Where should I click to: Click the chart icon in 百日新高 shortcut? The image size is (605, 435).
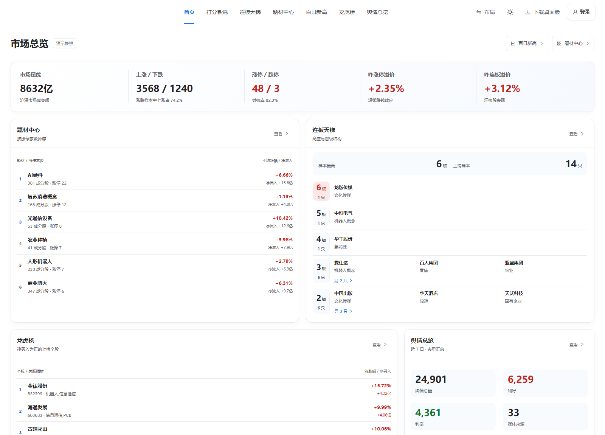513,43
